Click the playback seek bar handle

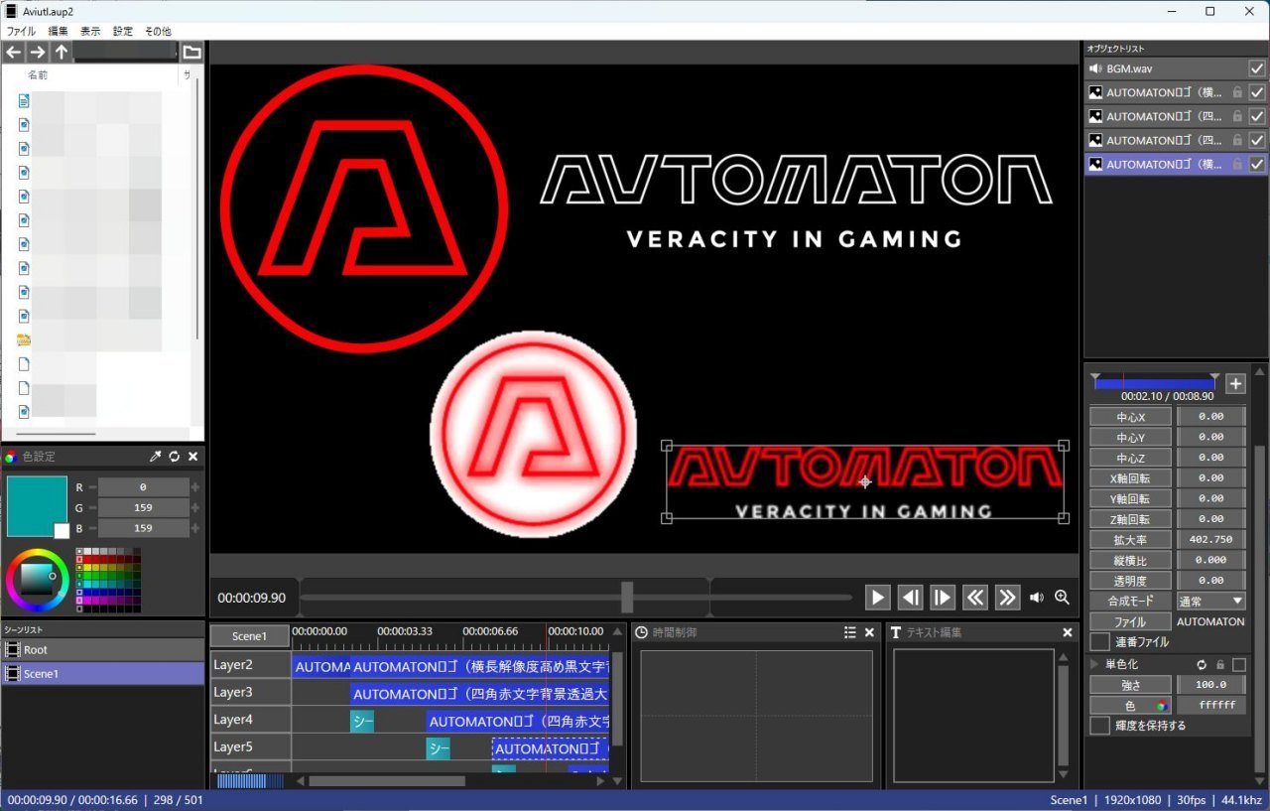click(627, 597)
